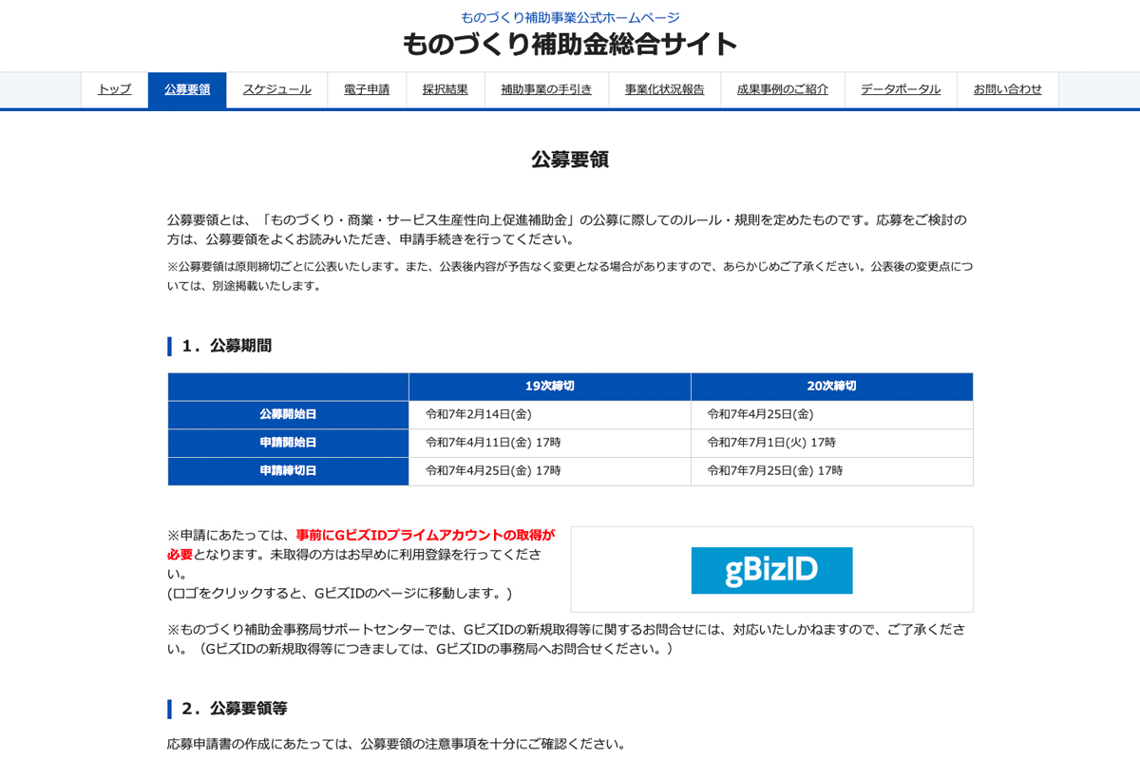Click the gBizID logo banner
1140x760 pixels.
pyautogui.click(x=771, y=570)
